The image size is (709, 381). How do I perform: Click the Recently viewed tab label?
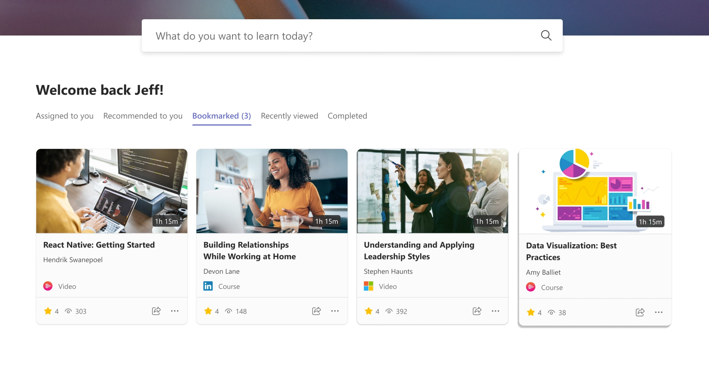click(289, 116)
